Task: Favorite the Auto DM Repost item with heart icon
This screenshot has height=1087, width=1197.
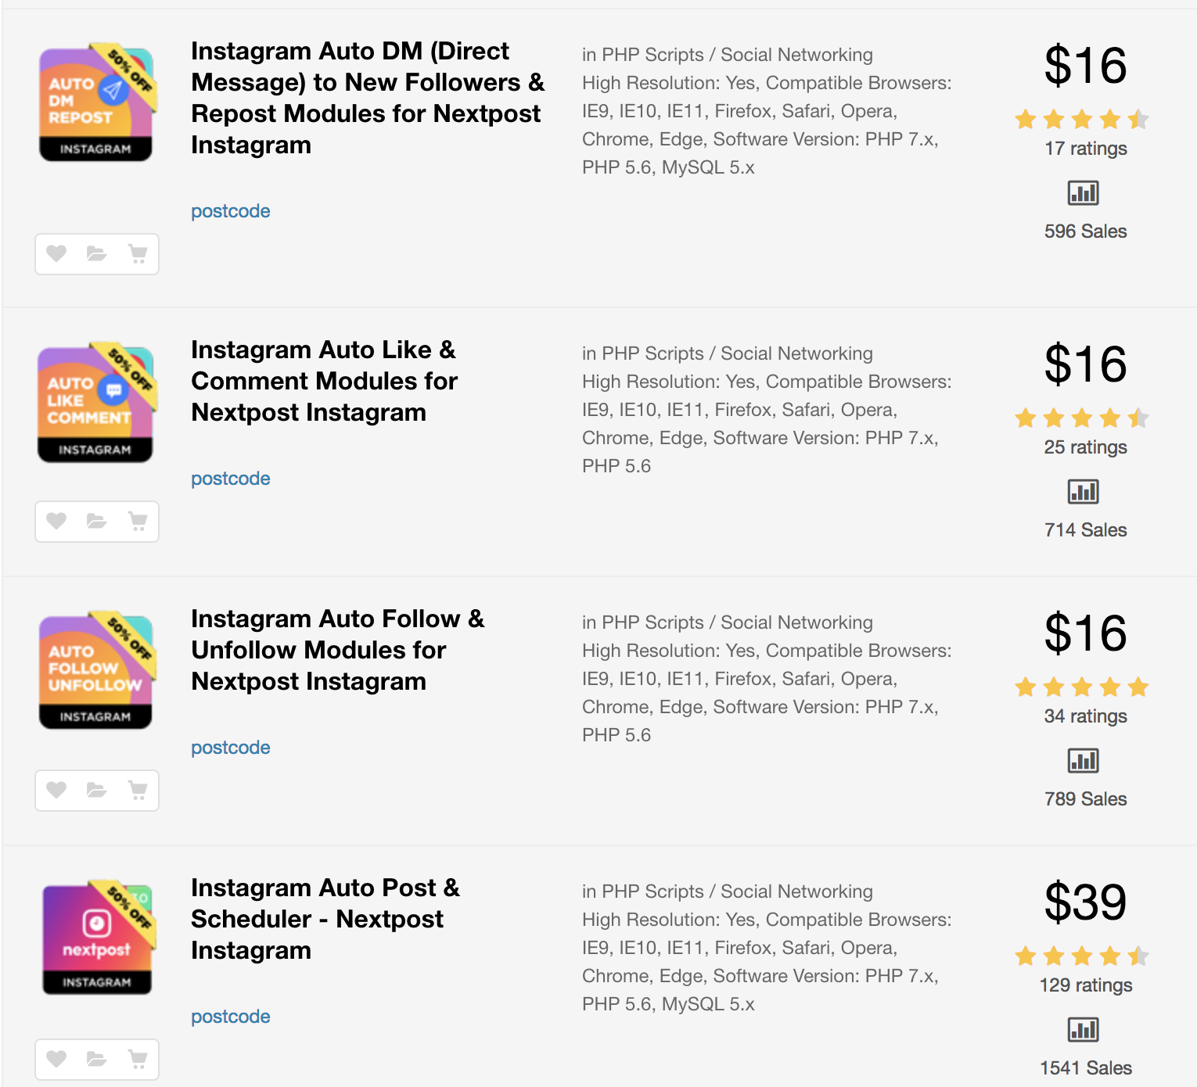Action: click(x=56, y=253)
